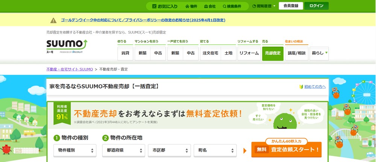Expand the 閲覧履歴 browsing history dropdown
376x162 pixels.
click(264, 6)
